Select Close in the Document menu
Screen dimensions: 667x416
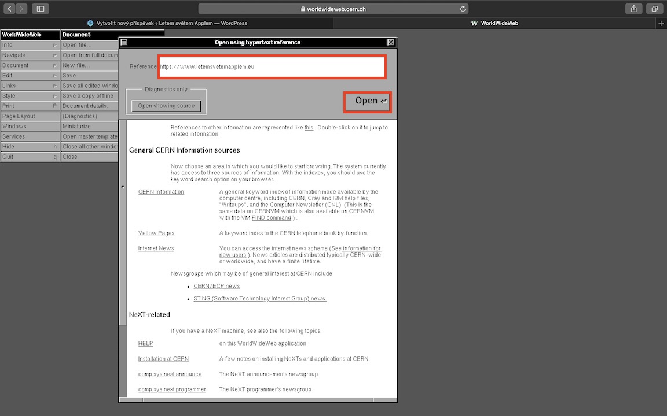[x=90, y=157]
